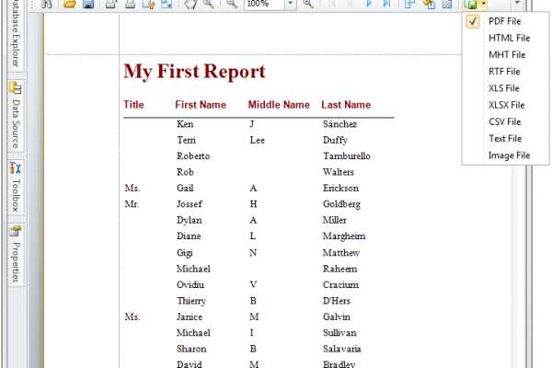Choose RTF File export option
552x368 pixels.
click(504, 72)
